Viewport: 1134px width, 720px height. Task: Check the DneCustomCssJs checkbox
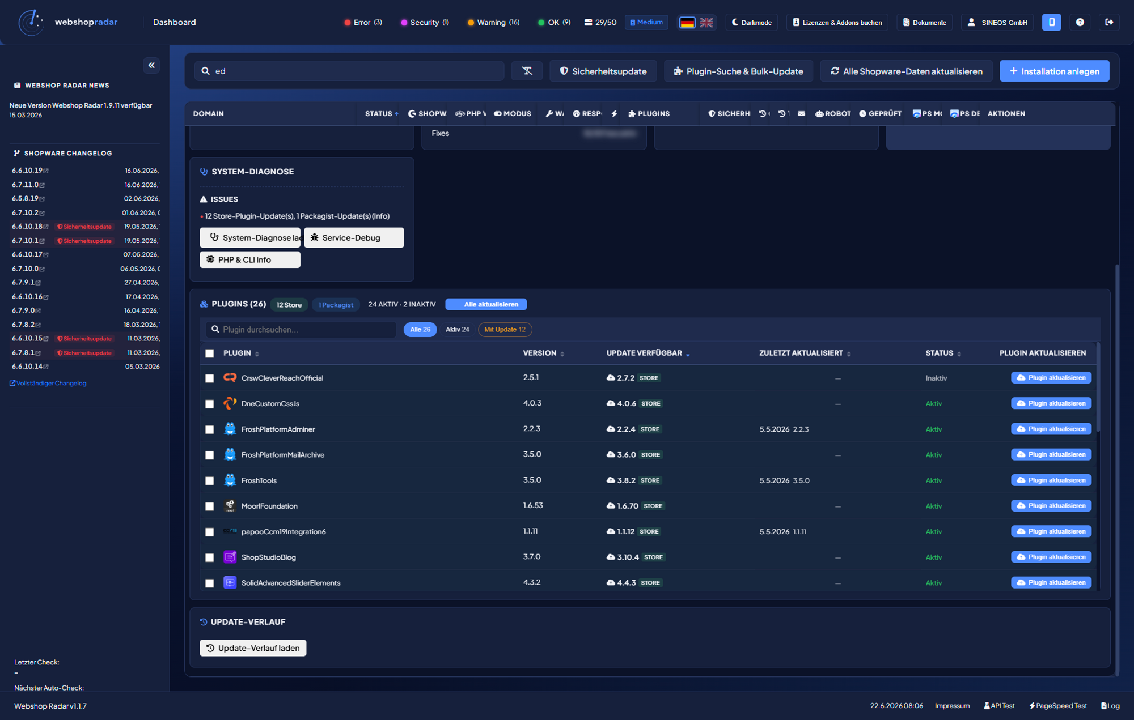210,404
